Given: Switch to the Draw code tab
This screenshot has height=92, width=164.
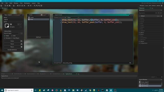Looking at the screenshot, I should [x=73, y=18].
